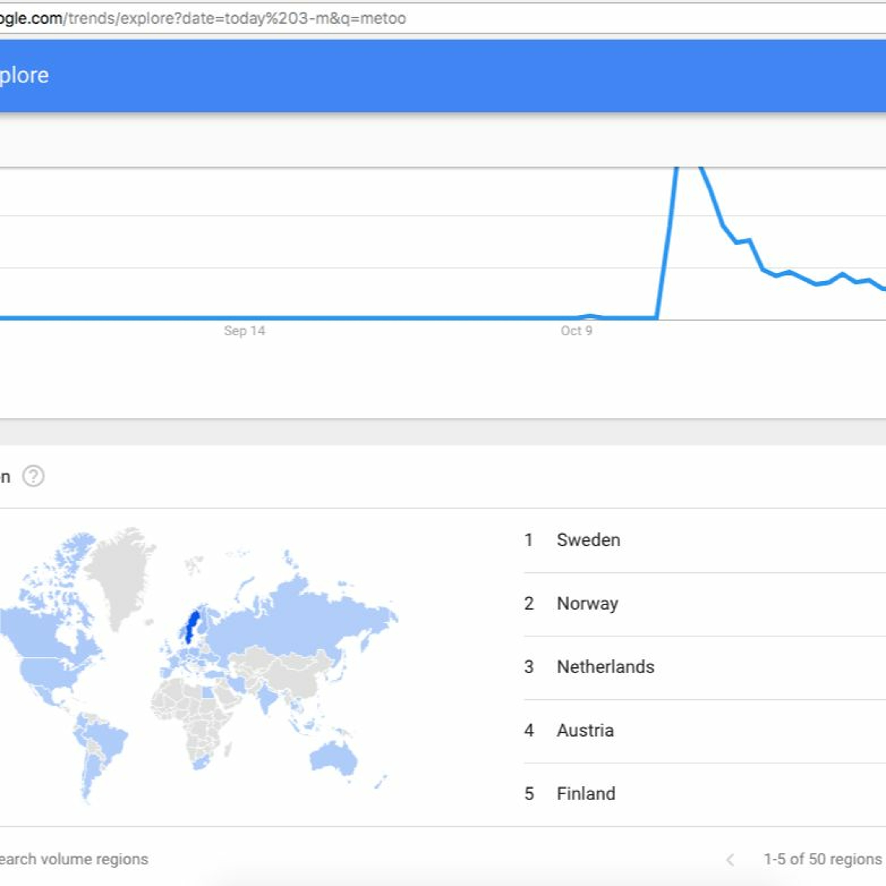The height and width of the screenshot is (886, 886).
Task: Select Sweden in the ranked regions list
Action: click(x=588, y=540)
